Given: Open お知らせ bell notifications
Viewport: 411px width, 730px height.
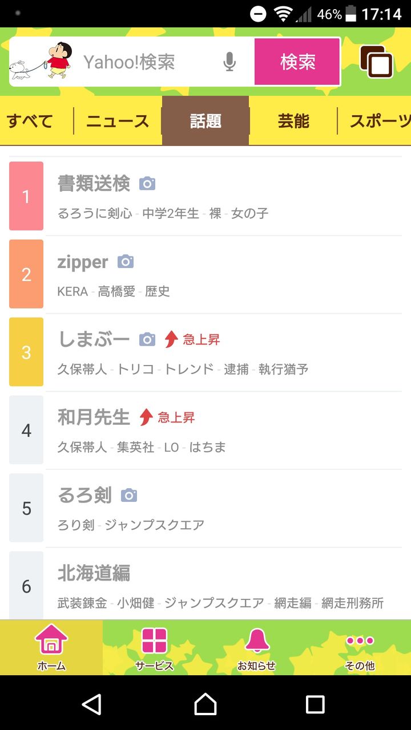Looking at the screenshot, I should (257, 648).
